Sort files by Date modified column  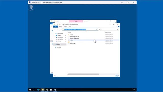(x=108, y=32)
